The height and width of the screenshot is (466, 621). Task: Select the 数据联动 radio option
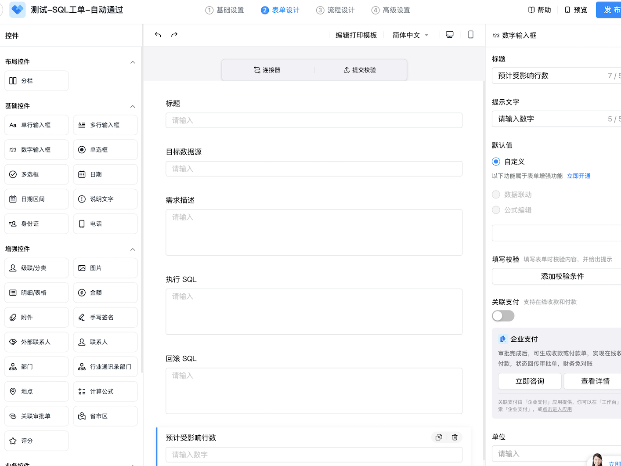pos(496,195)
